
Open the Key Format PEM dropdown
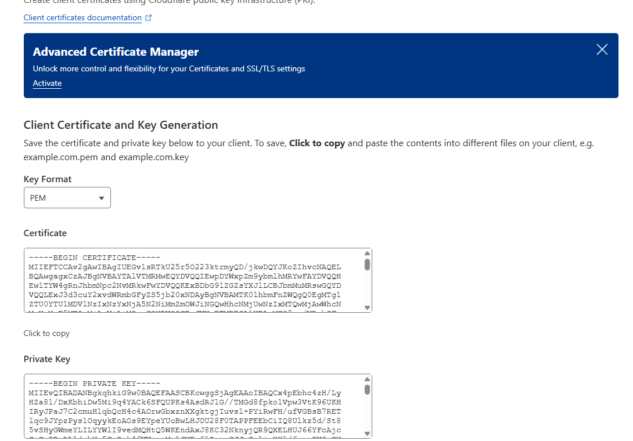[x=67, y=198]
